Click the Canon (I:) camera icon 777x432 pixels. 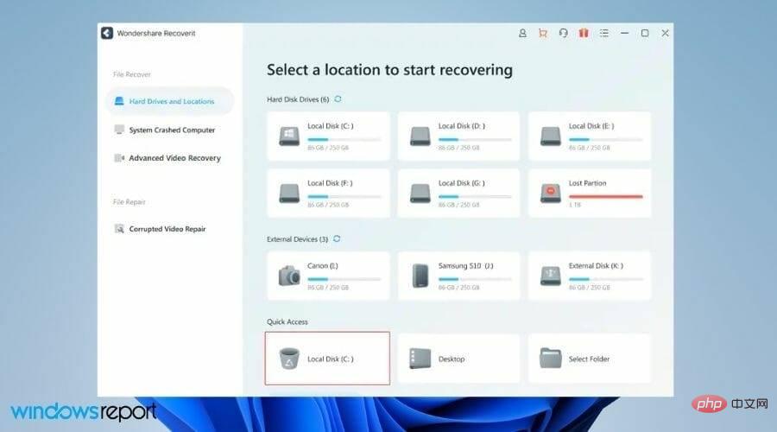pyautogui.click(x=289, y=276)
